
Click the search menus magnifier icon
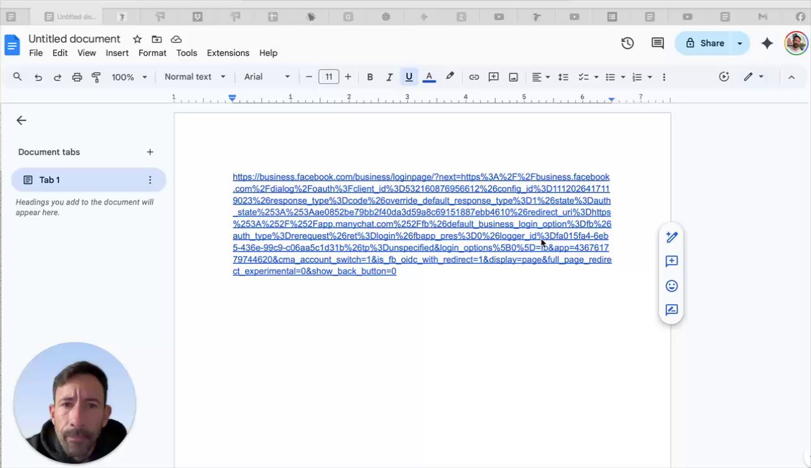click(x=18, y=77)
